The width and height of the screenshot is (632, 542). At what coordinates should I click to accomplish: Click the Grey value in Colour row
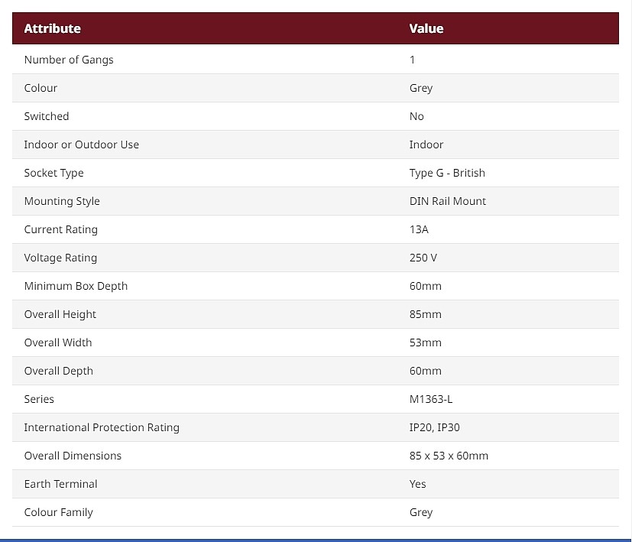(x=421, y=88)
